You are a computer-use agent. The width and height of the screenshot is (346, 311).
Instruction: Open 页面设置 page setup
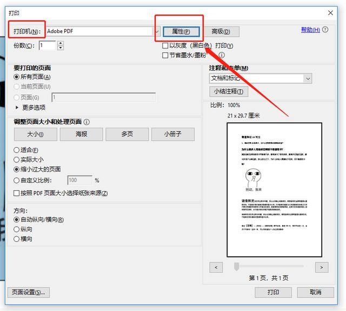[29, 293]
